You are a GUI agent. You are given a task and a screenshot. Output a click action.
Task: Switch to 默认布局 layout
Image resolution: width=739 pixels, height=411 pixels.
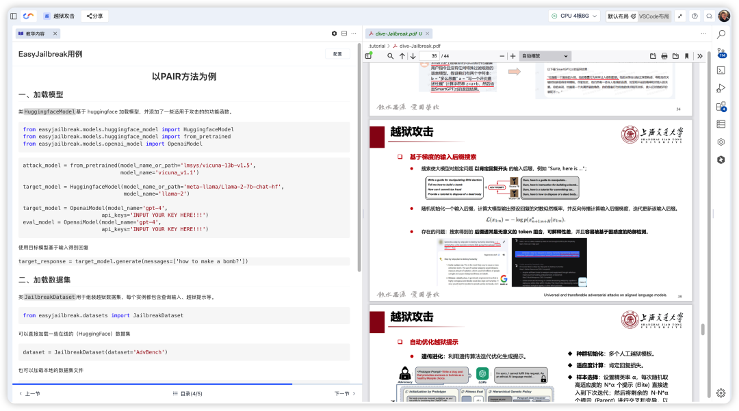coord(621,16)
